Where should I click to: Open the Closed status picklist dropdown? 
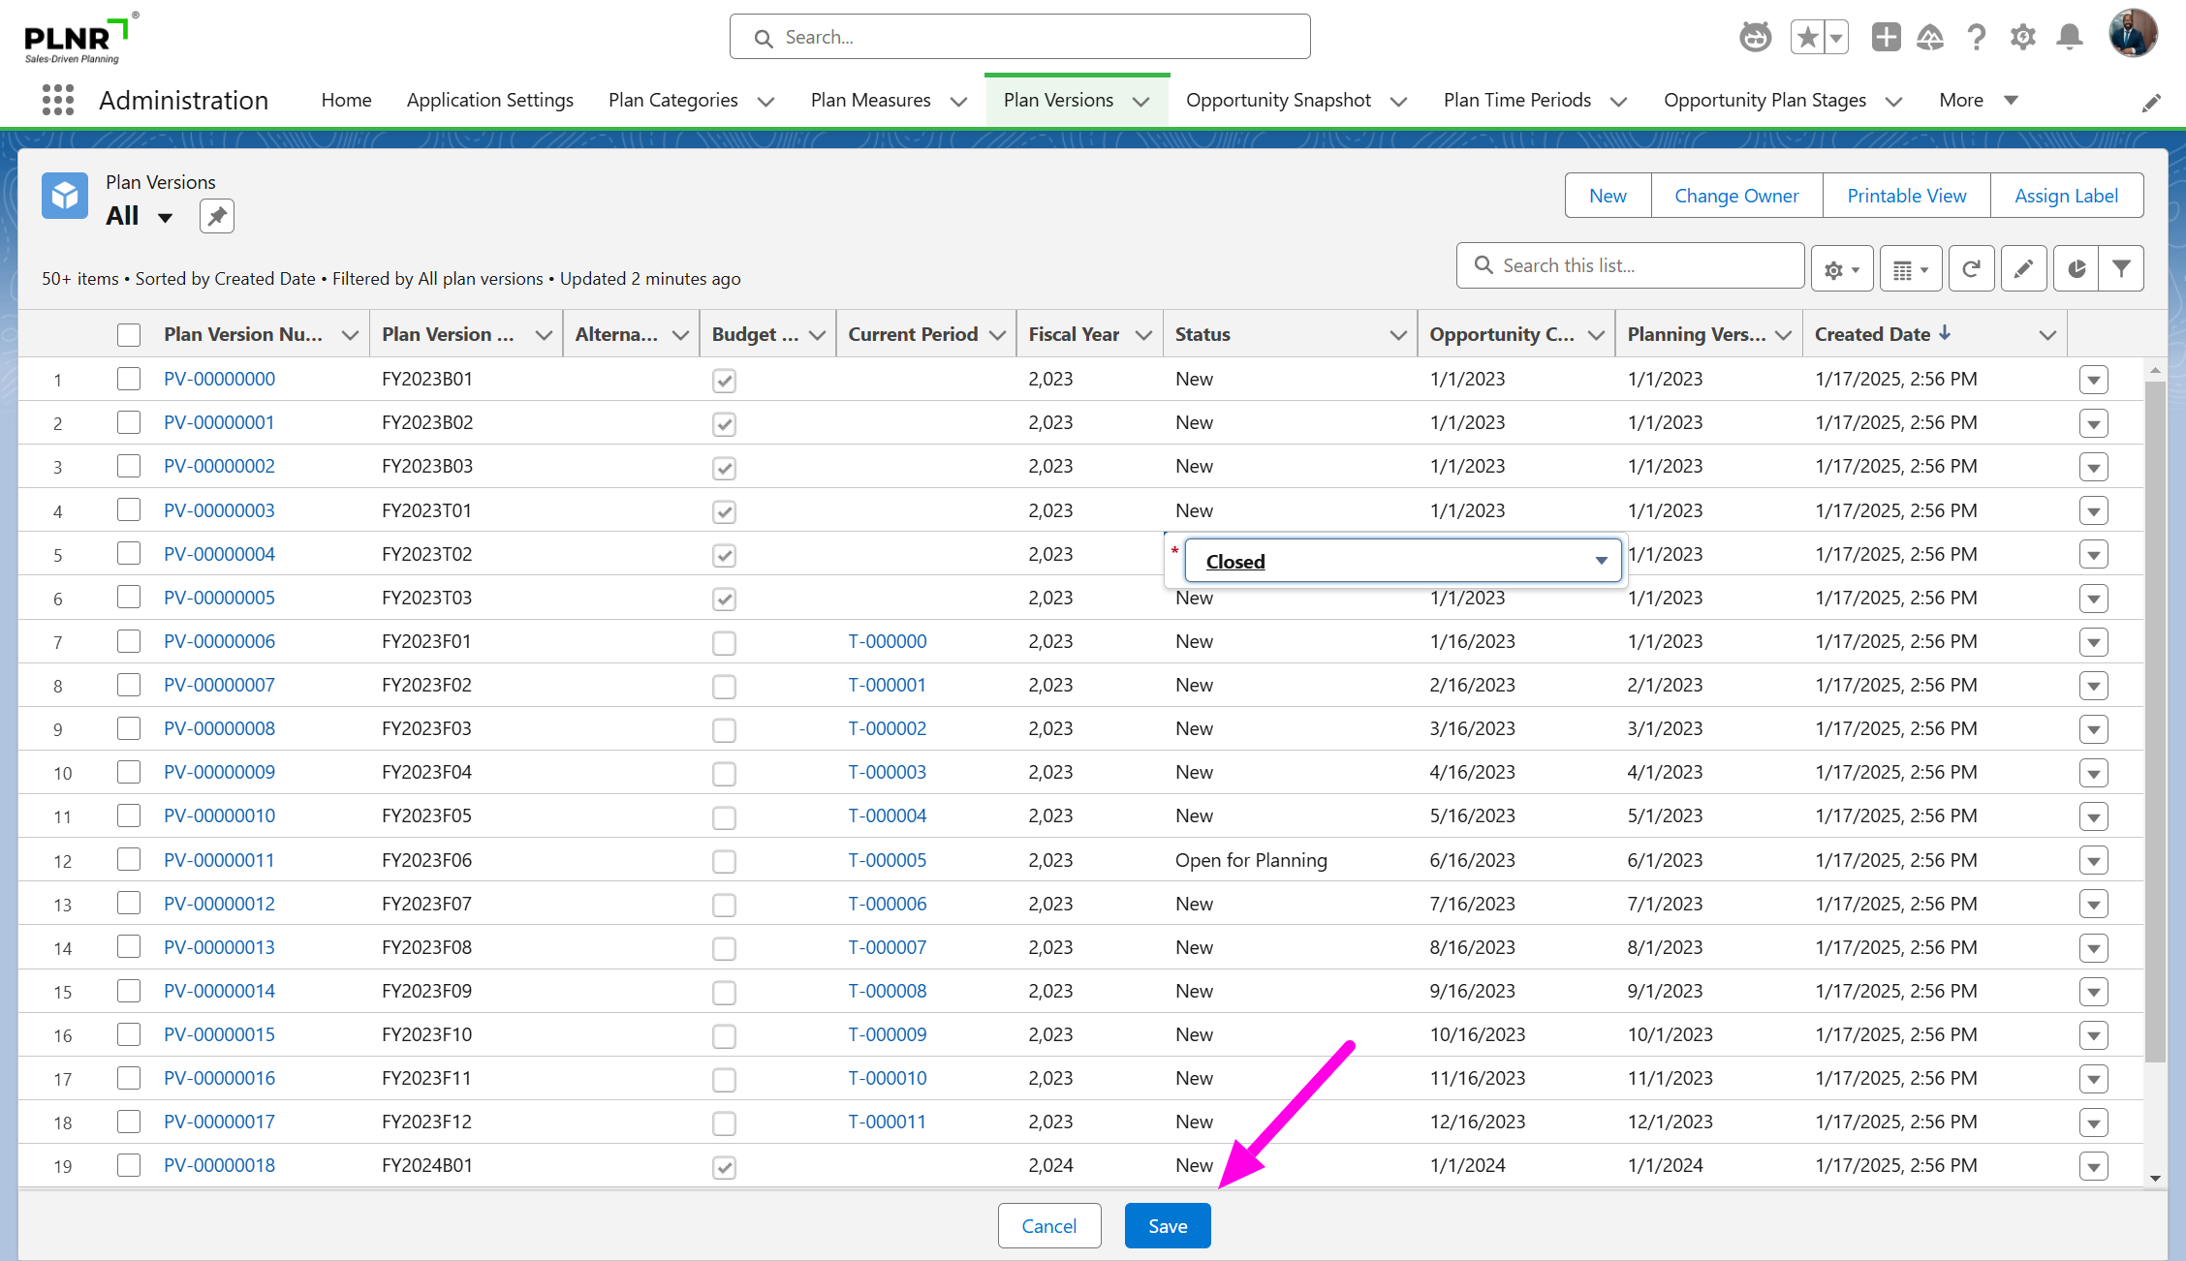click(1402, 561)
